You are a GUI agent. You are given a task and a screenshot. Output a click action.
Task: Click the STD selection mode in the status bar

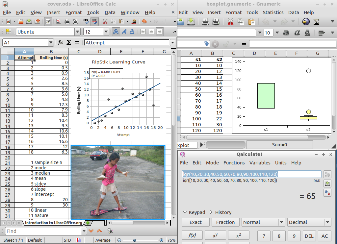point(67,240)
